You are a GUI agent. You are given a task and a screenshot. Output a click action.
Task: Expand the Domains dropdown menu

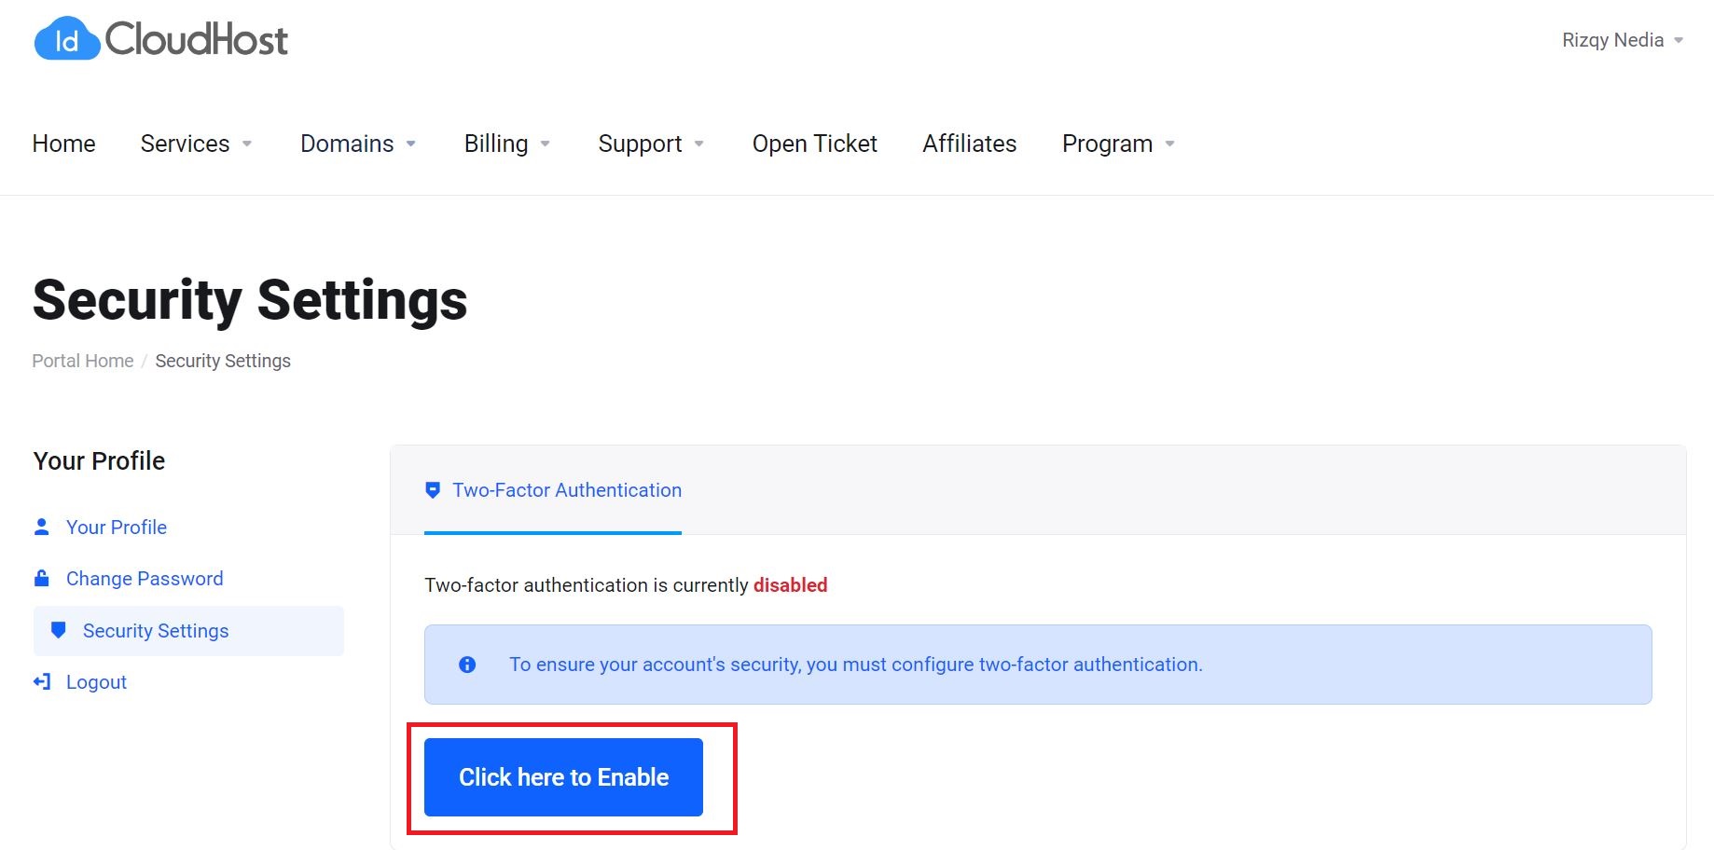point(357,144)
